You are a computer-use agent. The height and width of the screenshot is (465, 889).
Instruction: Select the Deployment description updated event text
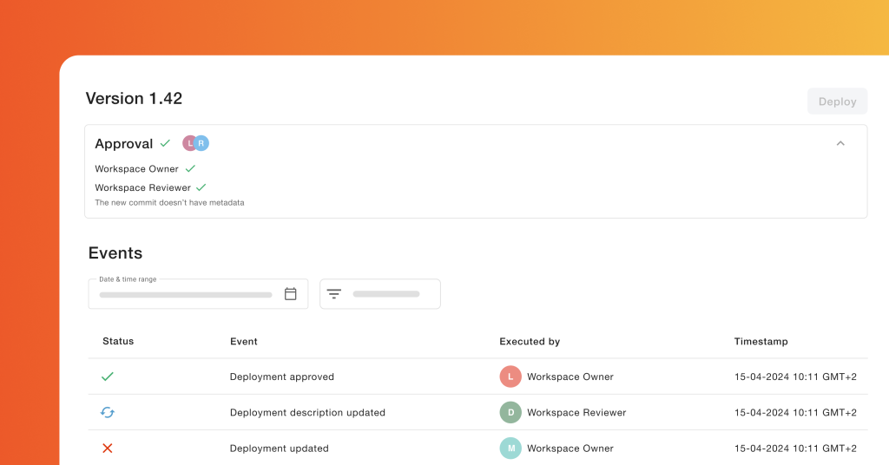pos(307,412)
